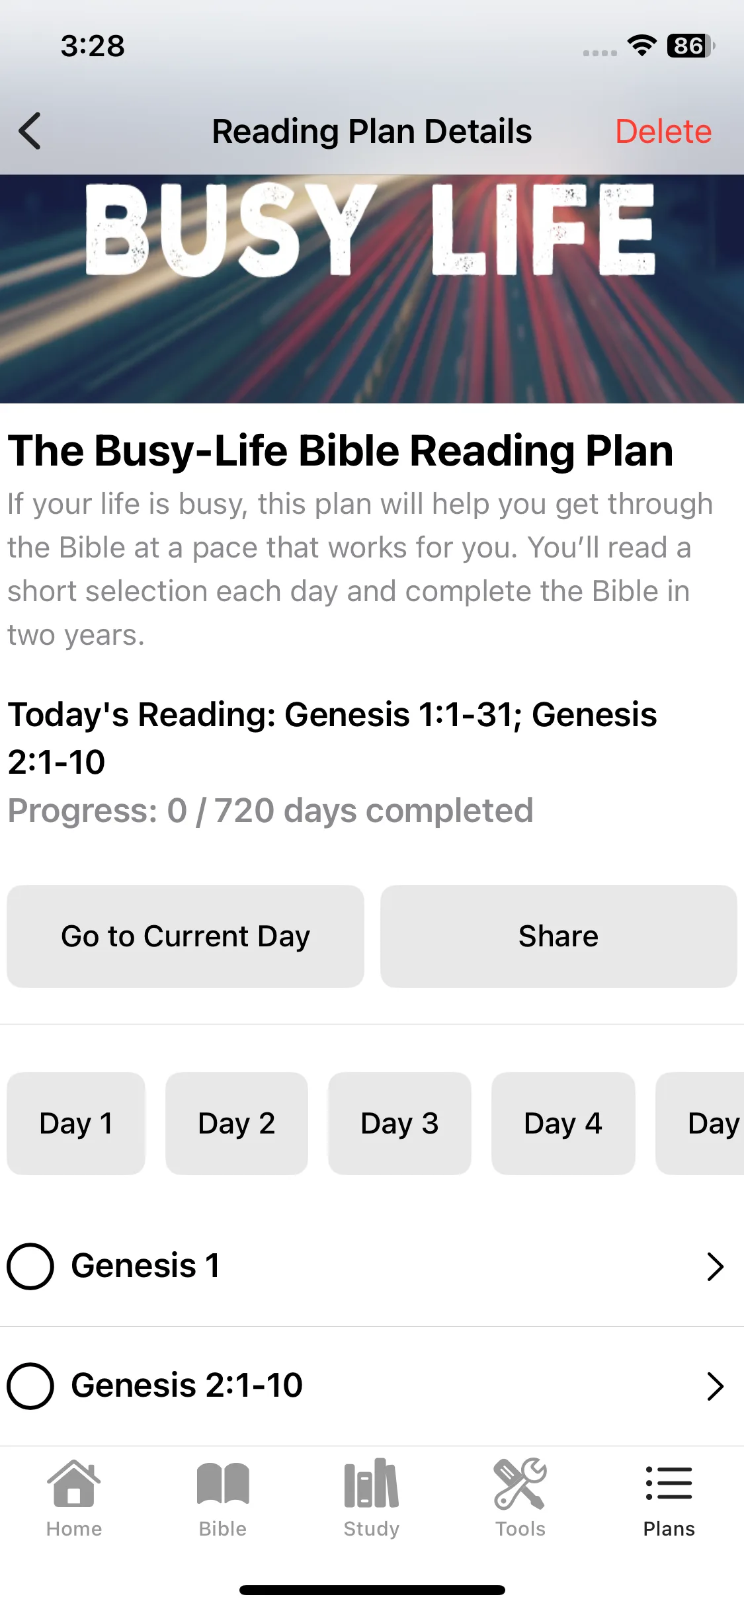Tap the Busy Life banner image
Image resolution: width=744 pixels, height=1611 pixels.
pyautogui.click(x=372, y=289)
